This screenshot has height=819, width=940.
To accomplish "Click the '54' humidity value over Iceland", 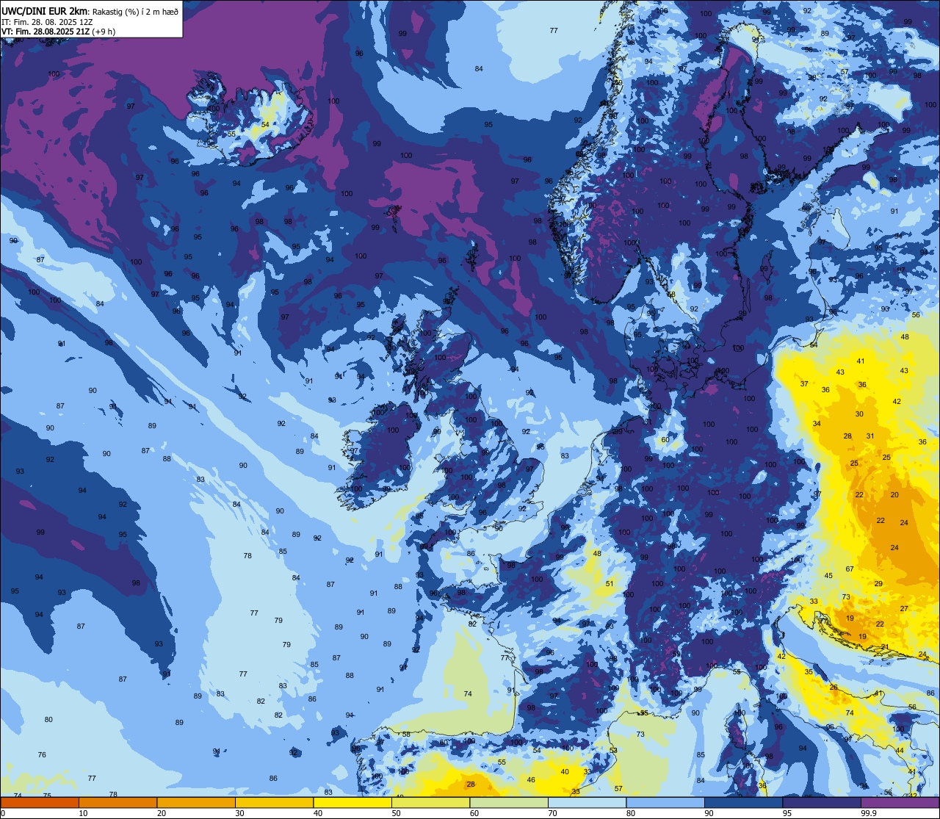I will pos(264,125).
